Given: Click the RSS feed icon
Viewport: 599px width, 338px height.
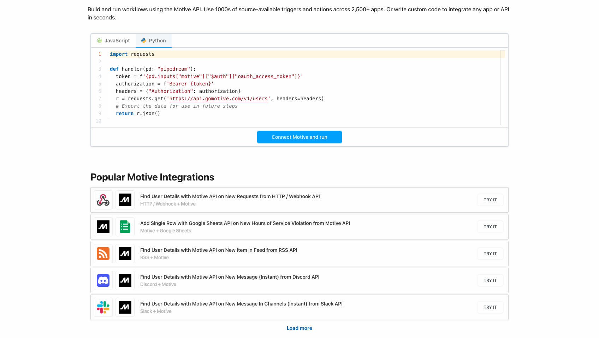Looking at the screenshot, I should pos(103,254).
